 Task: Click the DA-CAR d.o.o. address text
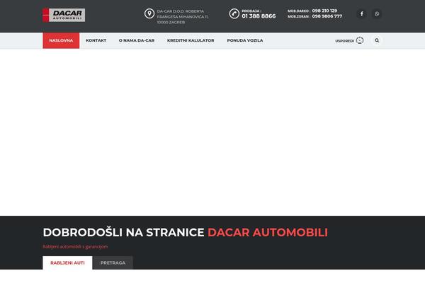click(x=183, y=16)
